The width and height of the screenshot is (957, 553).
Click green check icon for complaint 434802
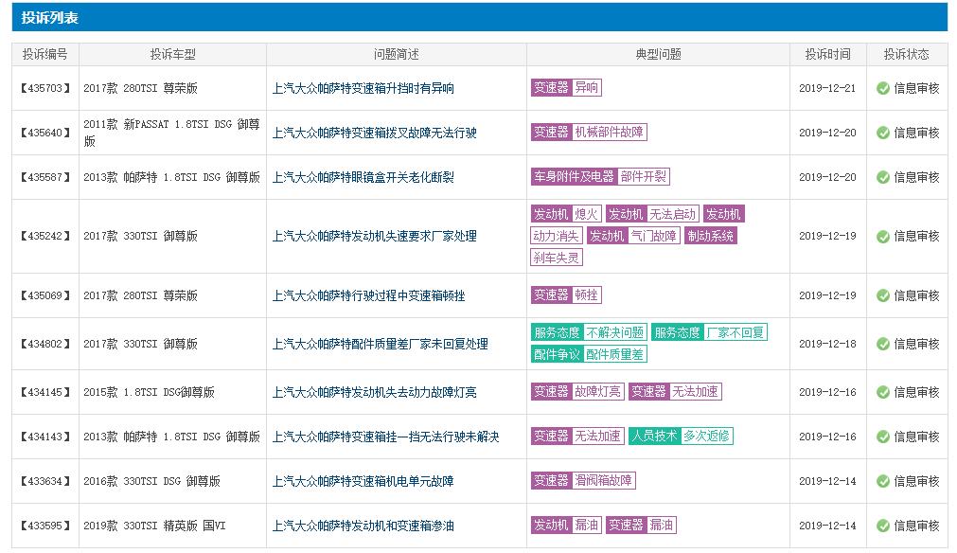883,344
